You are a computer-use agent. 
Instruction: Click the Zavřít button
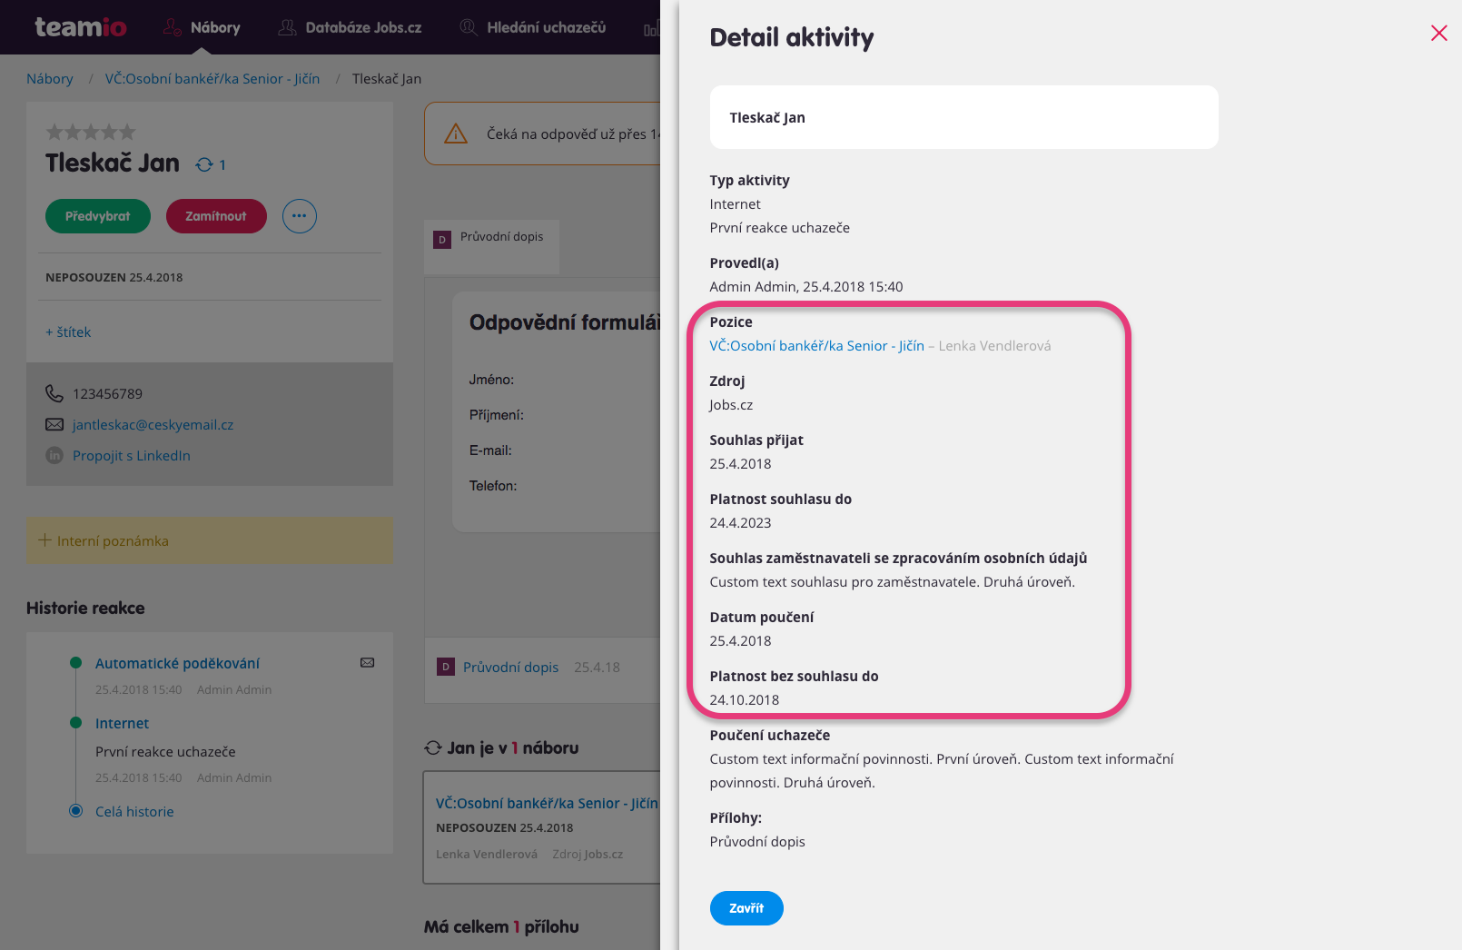[746, 908]
